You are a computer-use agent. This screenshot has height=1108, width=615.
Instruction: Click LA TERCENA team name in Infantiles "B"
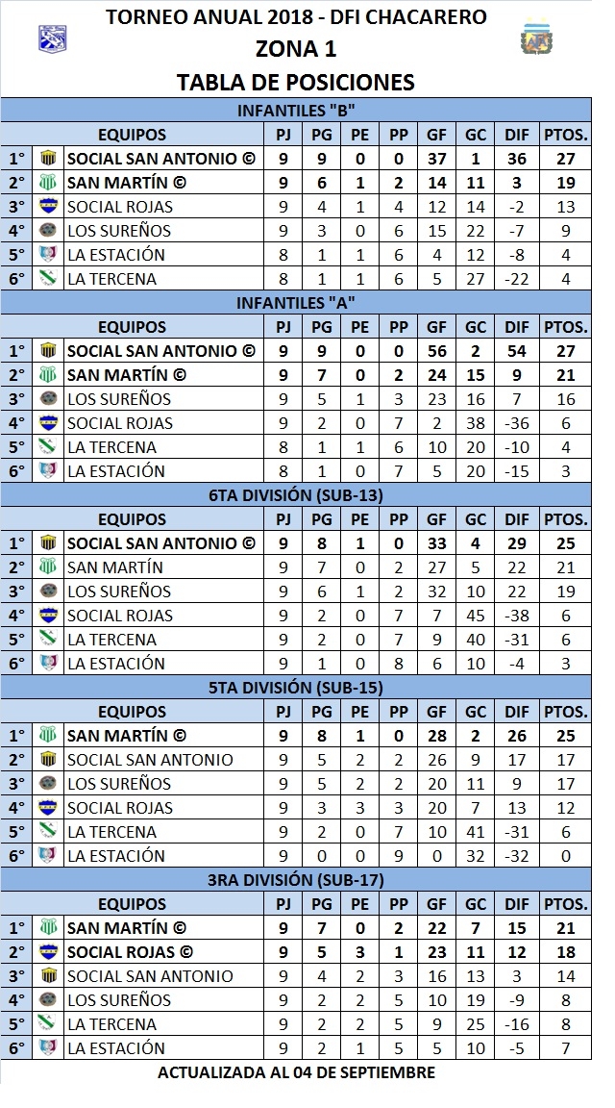111,279
